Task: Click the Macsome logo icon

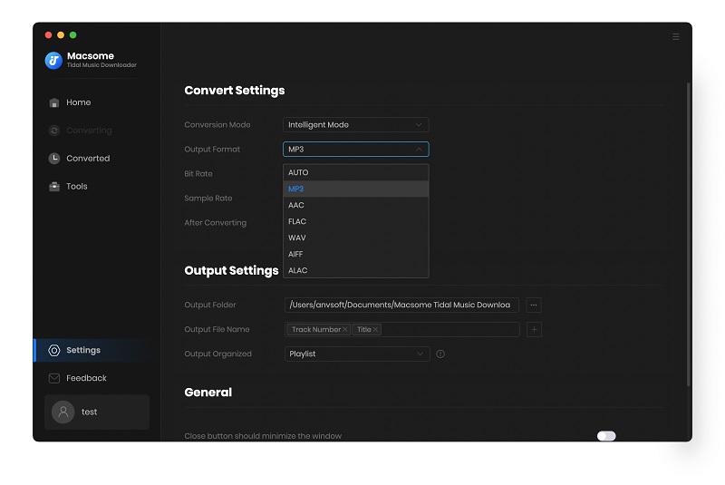Action: tap(53, 60)
